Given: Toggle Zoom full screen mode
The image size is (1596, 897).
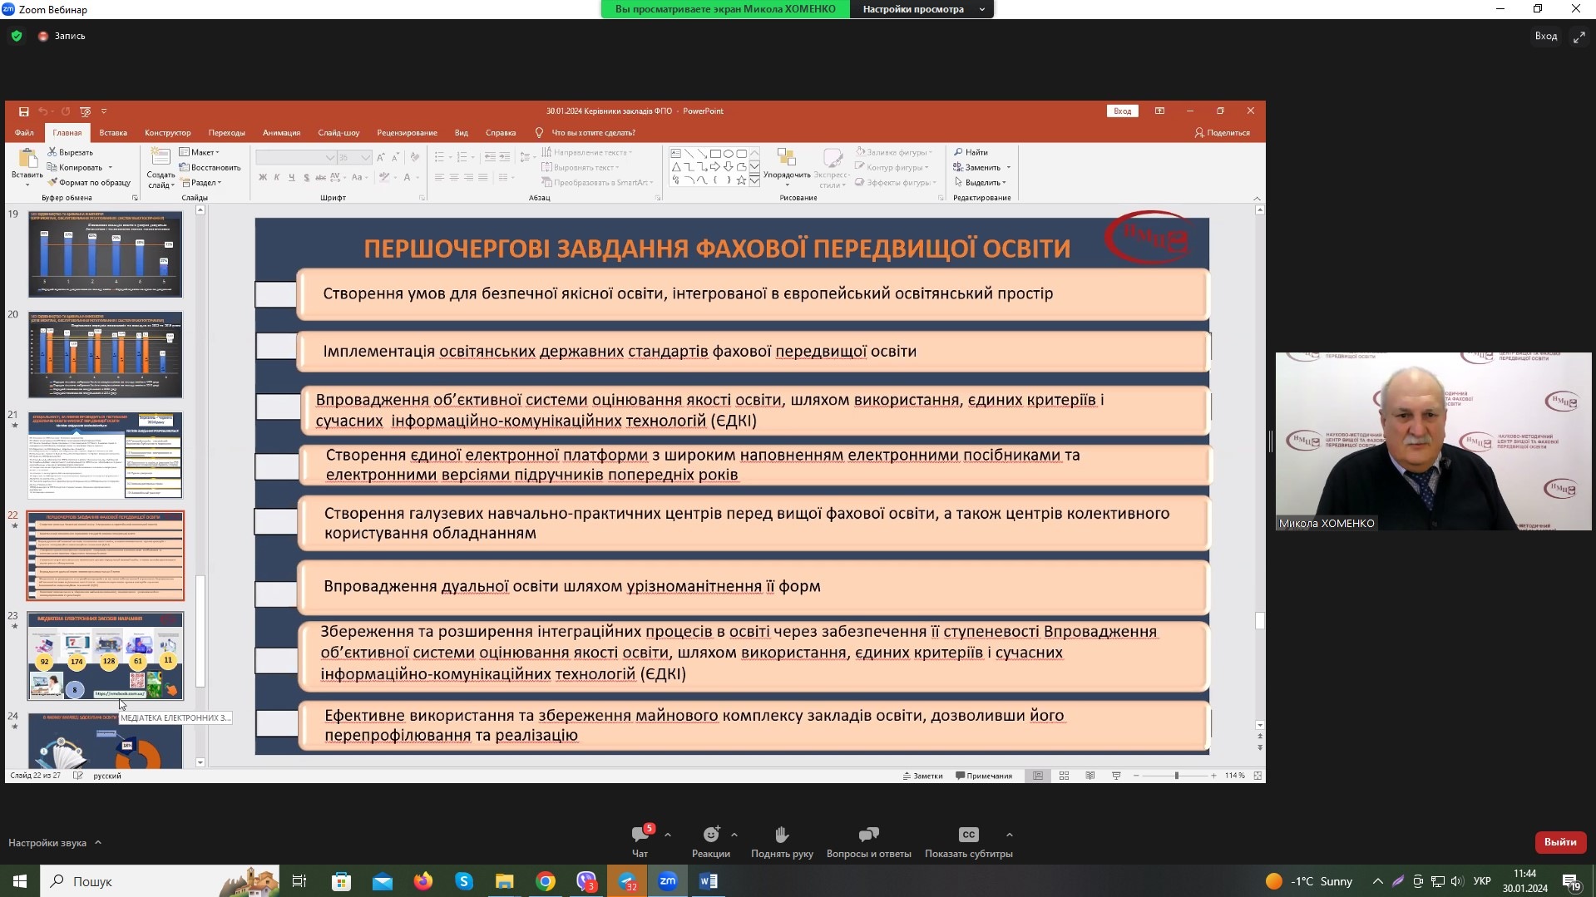Looking at the screenshot, I should coord(1578,37).
